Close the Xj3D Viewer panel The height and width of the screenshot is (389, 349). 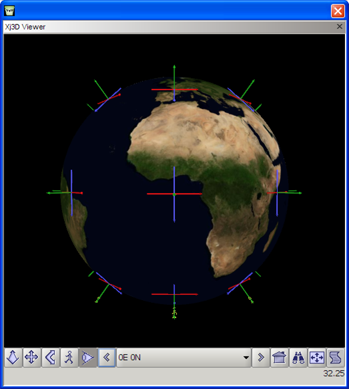[340, 27]
